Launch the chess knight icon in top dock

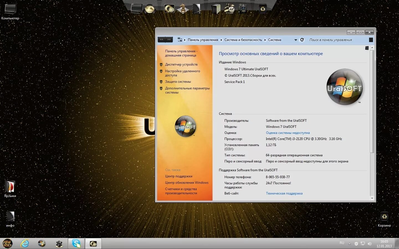[183, 9]
